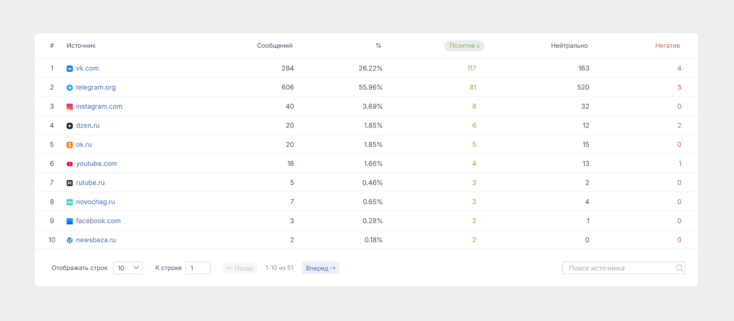Open the instagram.com source link

(x=99, y=106)
